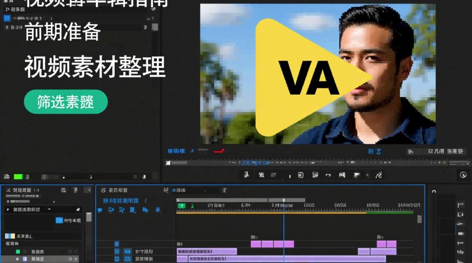Select the first blue tool icon under the sequence name

click(x=100, y=210)
